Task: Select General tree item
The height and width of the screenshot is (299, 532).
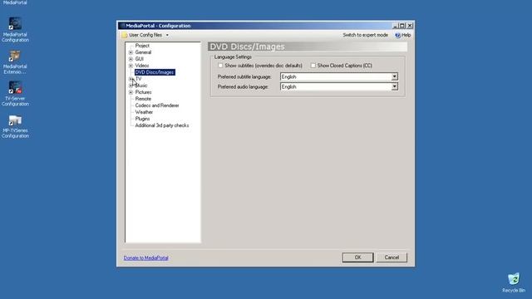Action: pos(143,52)
